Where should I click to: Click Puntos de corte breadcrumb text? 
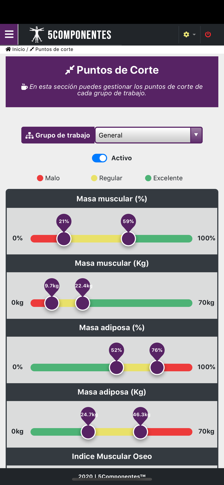pyautogui.click(x=54, y=49)
